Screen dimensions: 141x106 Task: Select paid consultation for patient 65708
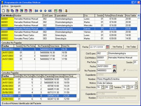39,86
